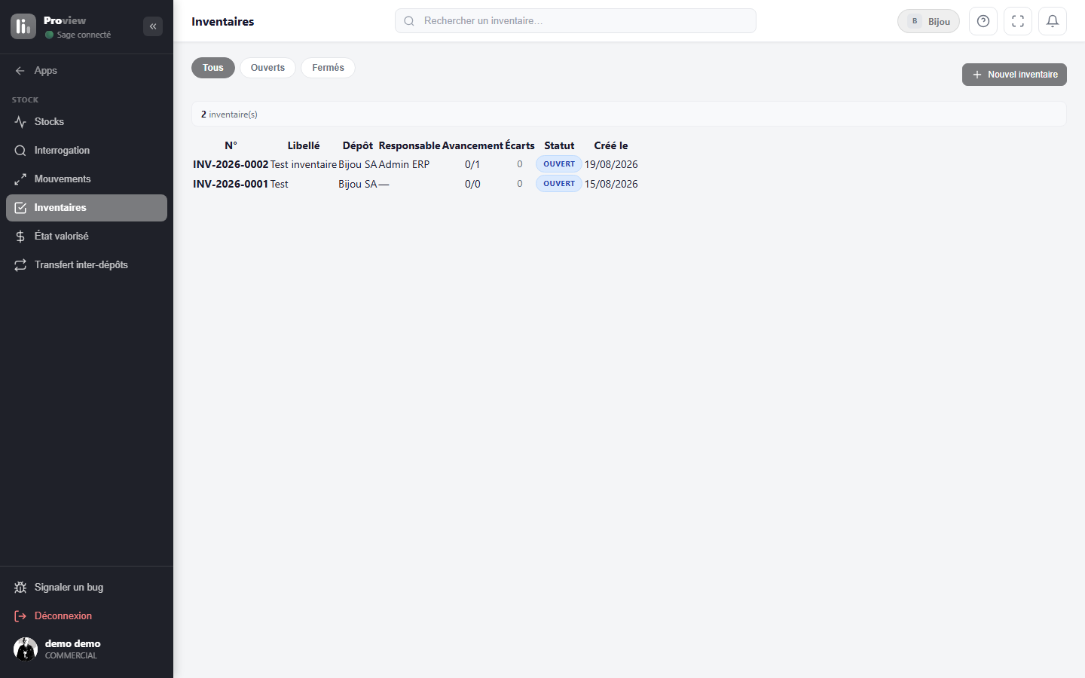
Task: Open inventory INV-2026-0002
Action: [x=231, y=164]
